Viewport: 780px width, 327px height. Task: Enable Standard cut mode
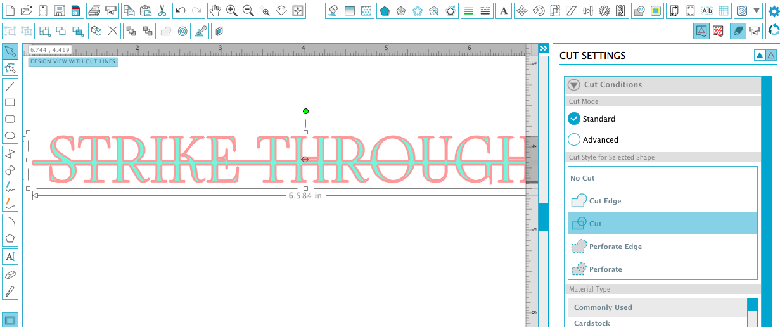click(x=574, y=119)
